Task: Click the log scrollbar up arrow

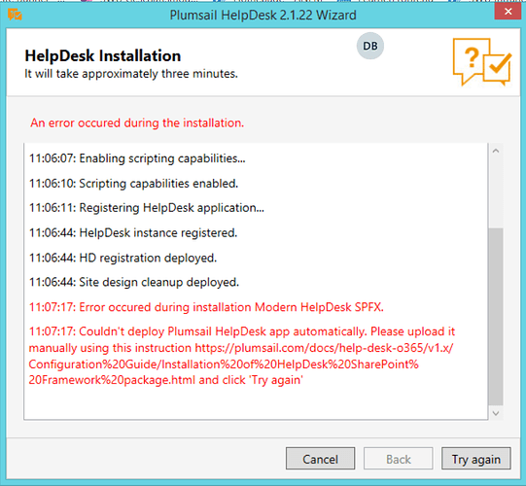Action: point(496,151)
